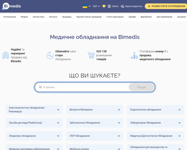This screenshot has width=187, height=150.
Task: Click the add-user icon by Зареєструватись
Action: click(122, 6)
